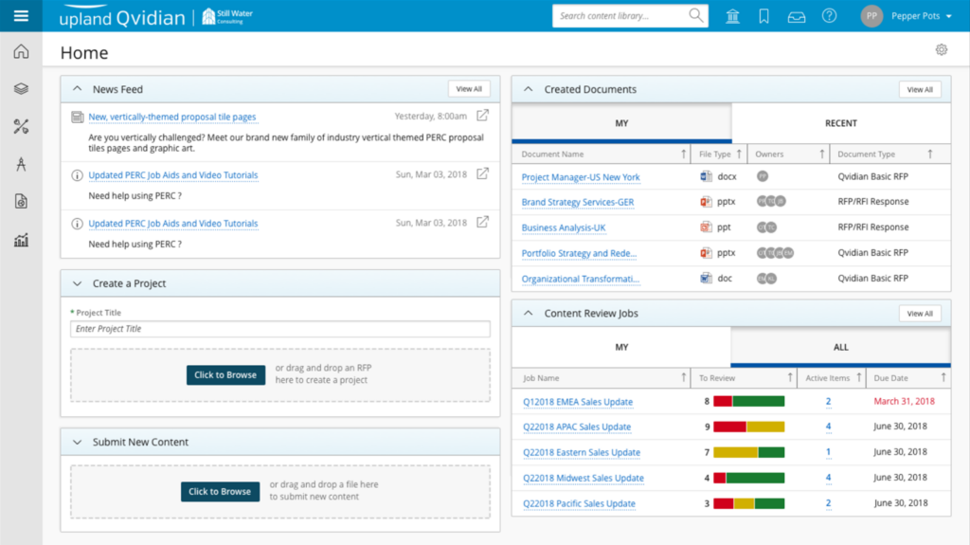Select MY tab in Content Review Jobs
The width and height of the screenshot is (970, 545).
pos(621,347)
